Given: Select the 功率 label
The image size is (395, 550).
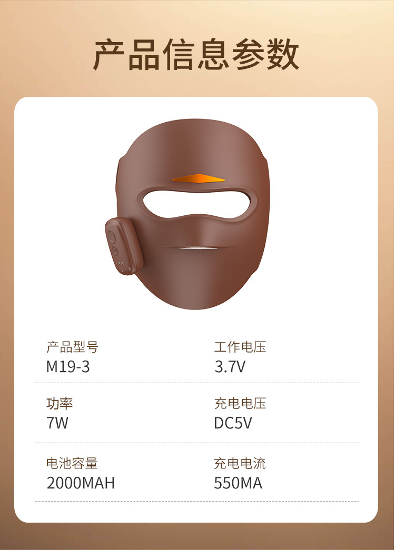Looking at the screenshot, I should tap(60, 403).
